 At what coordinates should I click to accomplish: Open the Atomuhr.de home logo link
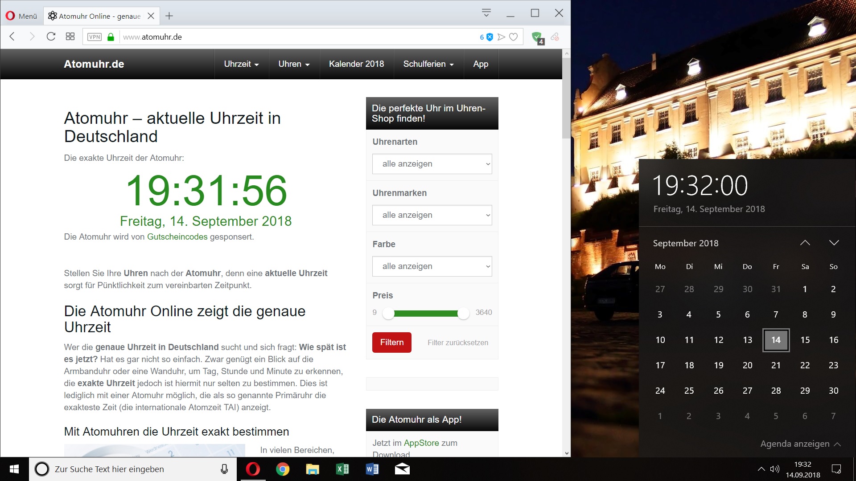tap(94, 64)
